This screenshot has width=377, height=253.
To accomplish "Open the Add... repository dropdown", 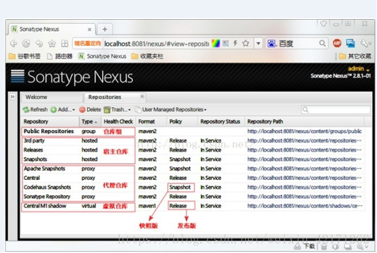I will point(63,110).
